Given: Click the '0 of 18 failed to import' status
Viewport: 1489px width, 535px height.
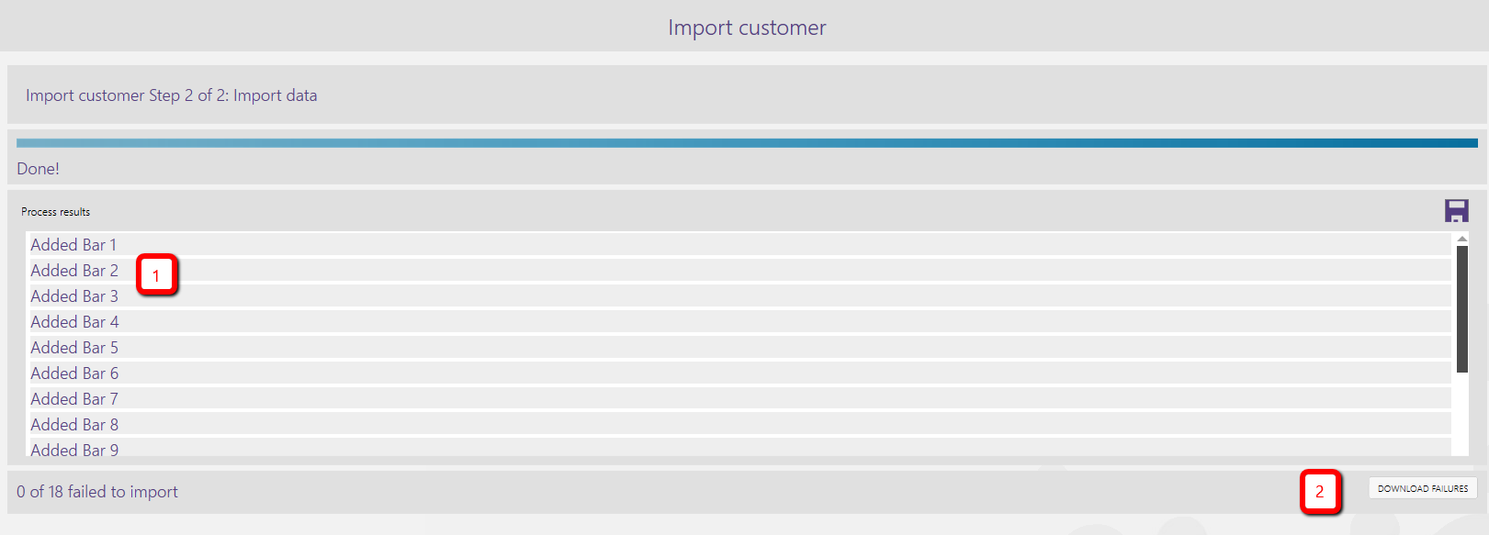Looking at the screenshot, I should [x=97, y=492].
